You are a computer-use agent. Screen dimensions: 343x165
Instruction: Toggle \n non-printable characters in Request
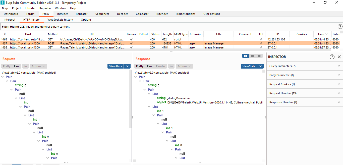coord(25,66)
